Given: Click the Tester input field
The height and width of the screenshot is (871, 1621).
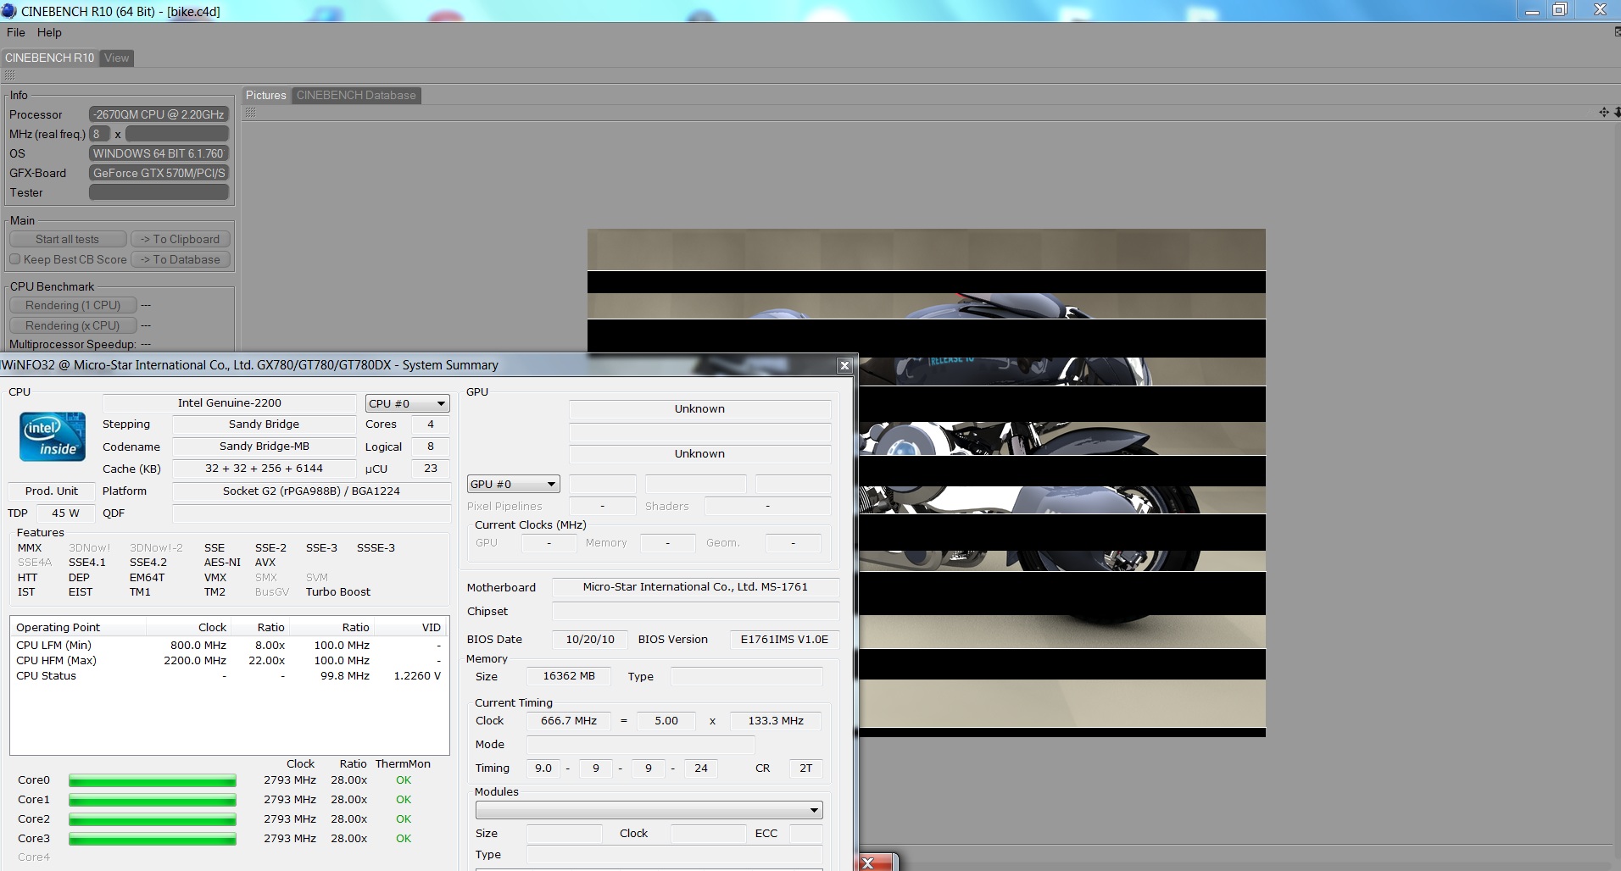Looking at the screenshot, I should coord(159,192).
